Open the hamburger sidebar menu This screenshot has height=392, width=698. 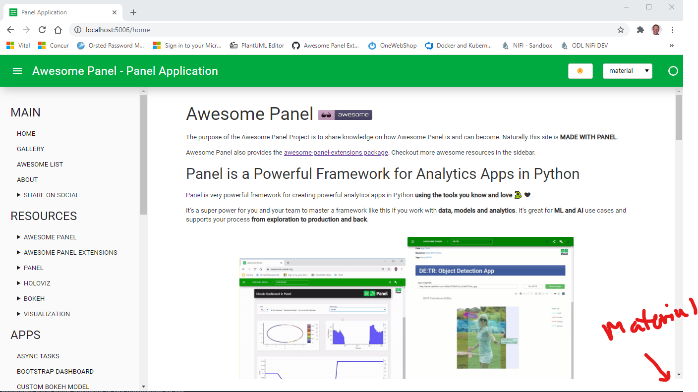pos(17,71)
